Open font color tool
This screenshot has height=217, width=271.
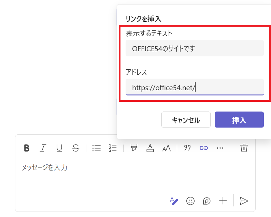[150, 148]
